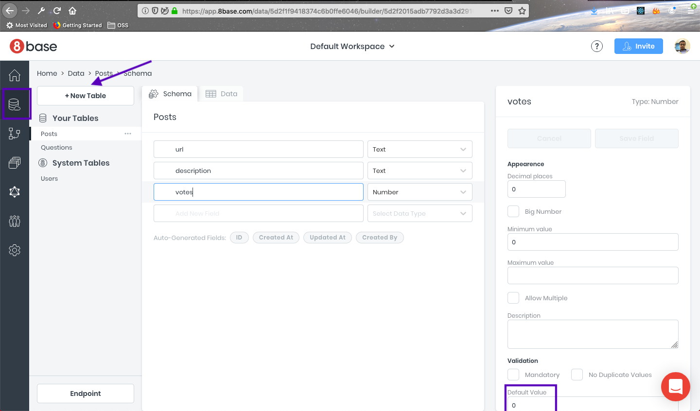Click the Invite button
The image size is (700, 411).
click(x=639, y=46)
